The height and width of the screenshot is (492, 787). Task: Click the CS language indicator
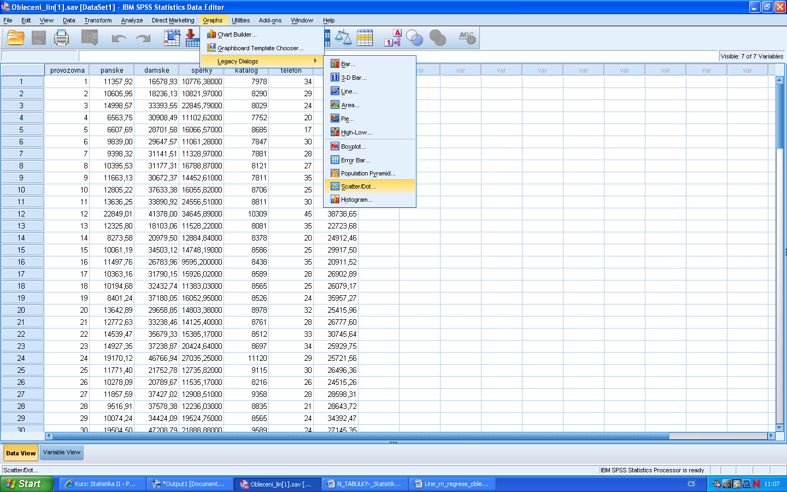click(x=691, y=484)
